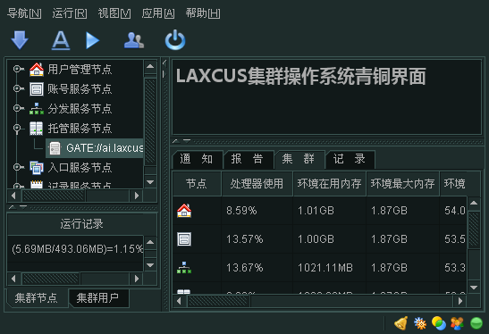
Task: Select the GATE://ai.laxcus tree item
Action: (95, 148)
